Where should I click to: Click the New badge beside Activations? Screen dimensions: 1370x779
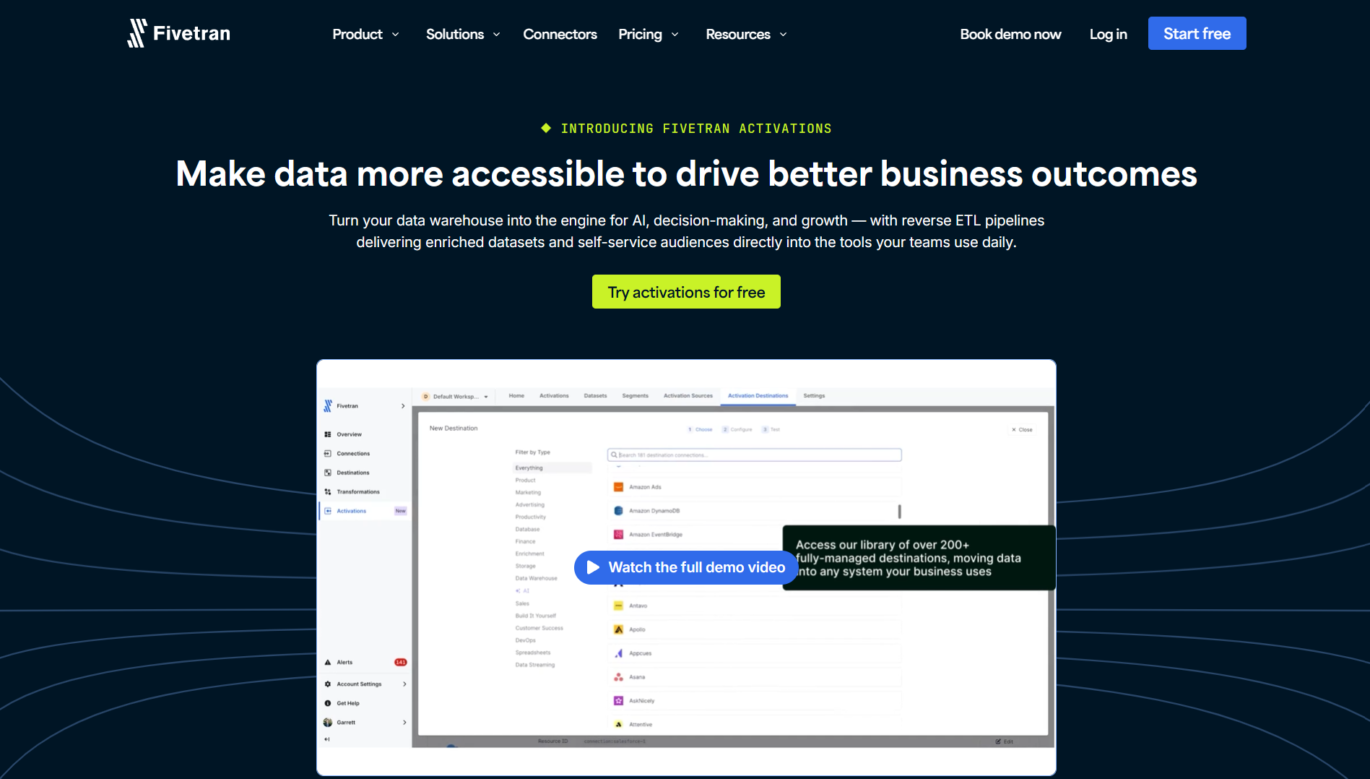(400, 511)
